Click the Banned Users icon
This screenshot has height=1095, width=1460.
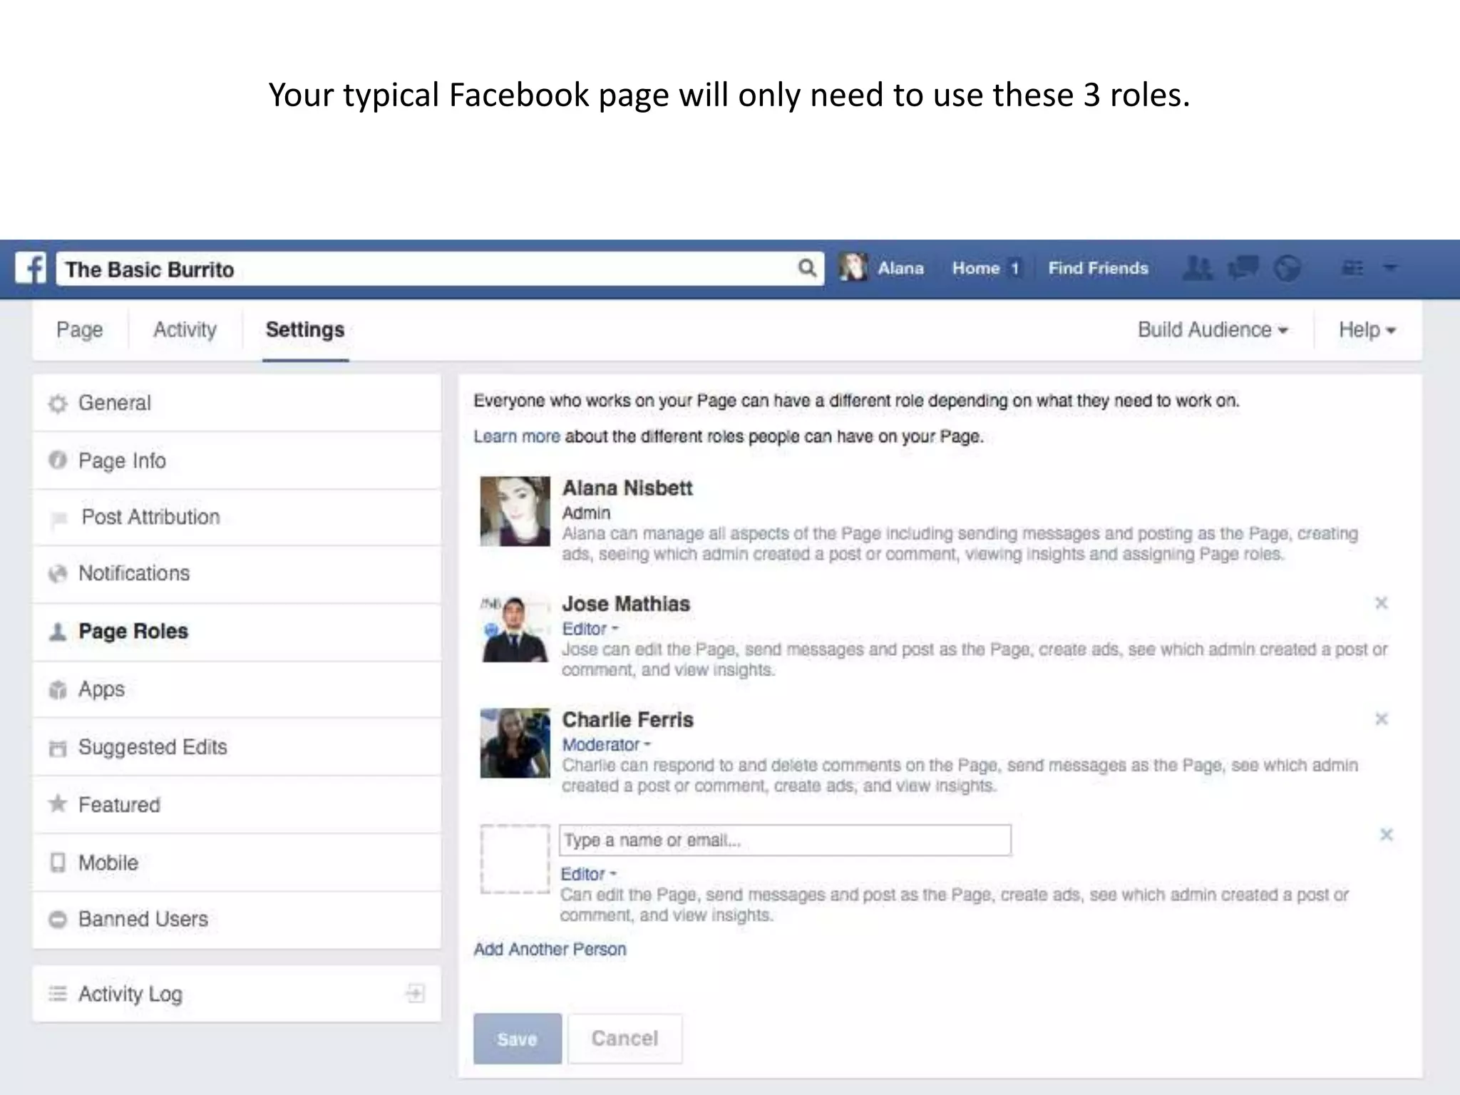(58, 920)
